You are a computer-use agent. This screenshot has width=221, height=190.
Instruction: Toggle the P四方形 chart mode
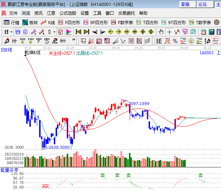69,22
